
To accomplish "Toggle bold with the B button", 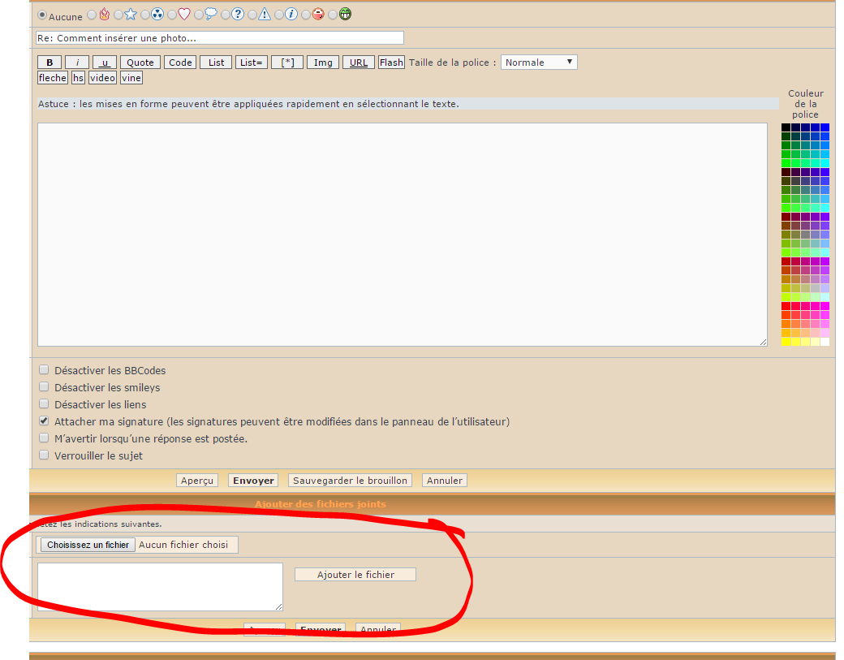I will click(x=50, y=63).
